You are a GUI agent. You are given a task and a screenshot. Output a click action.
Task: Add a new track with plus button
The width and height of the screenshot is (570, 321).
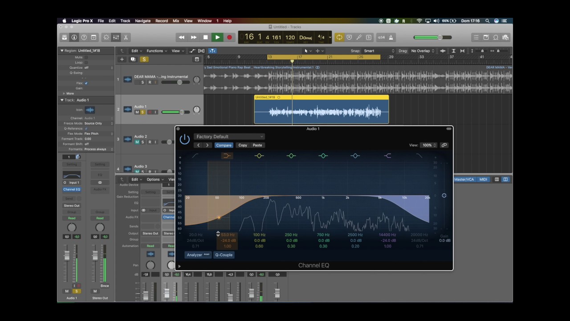point(122,59)
